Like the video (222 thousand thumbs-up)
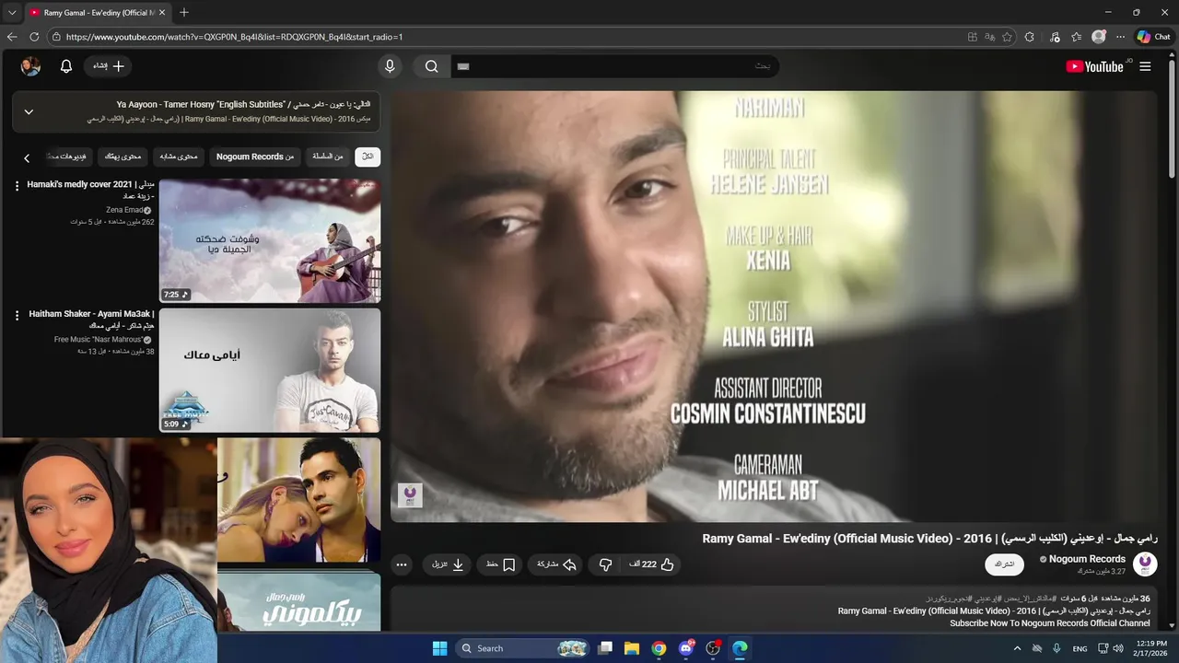The image size is (1179, 663). coord(652,564)
